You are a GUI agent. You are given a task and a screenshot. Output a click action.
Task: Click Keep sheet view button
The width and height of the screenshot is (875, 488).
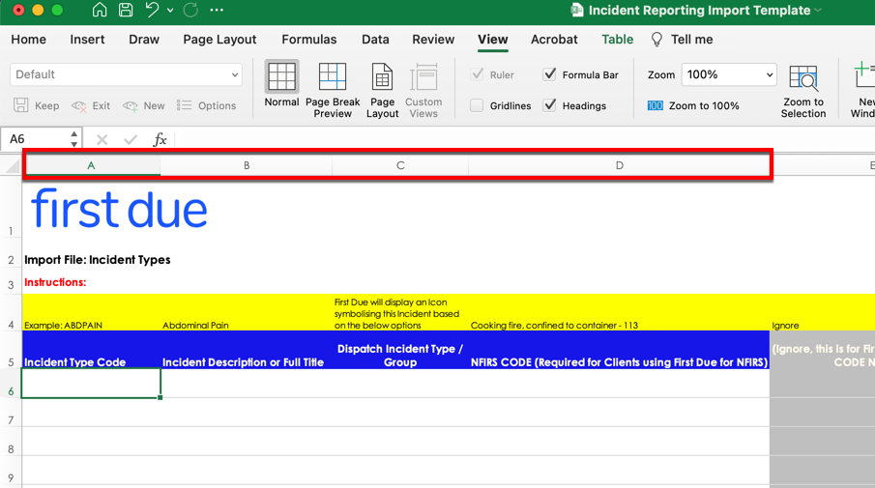[x=37, y=106]
